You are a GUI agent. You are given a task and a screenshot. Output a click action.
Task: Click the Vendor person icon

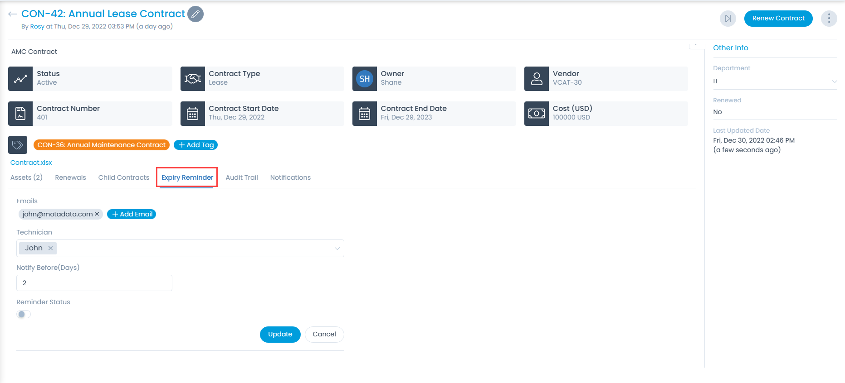click(x=537, y=79)
